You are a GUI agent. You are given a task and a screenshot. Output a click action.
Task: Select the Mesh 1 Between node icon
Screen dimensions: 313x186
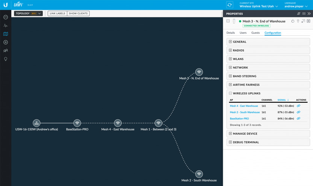(x=158, y=123)
